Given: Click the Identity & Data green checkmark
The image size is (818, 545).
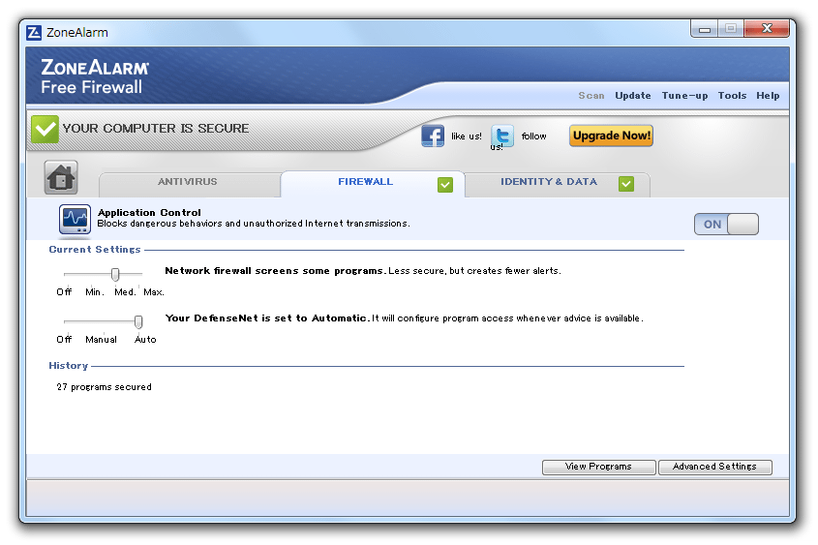Looking at the screenshot, I should [626, 184].
